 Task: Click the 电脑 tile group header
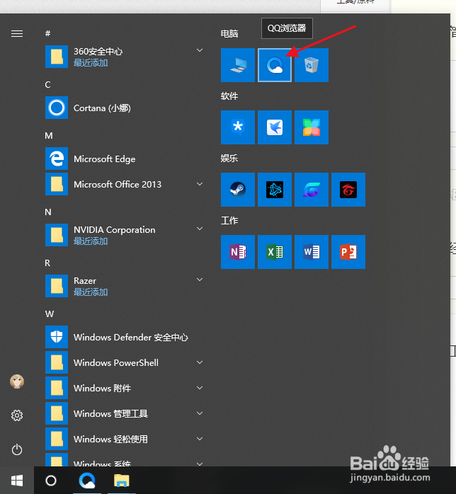[229, 34]
